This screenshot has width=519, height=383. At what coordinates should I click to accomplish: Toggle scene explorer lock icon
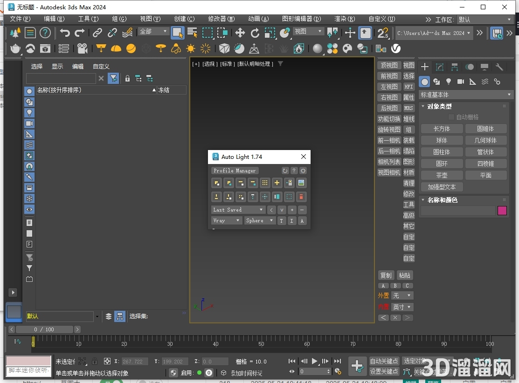click(x=127, y=78)
